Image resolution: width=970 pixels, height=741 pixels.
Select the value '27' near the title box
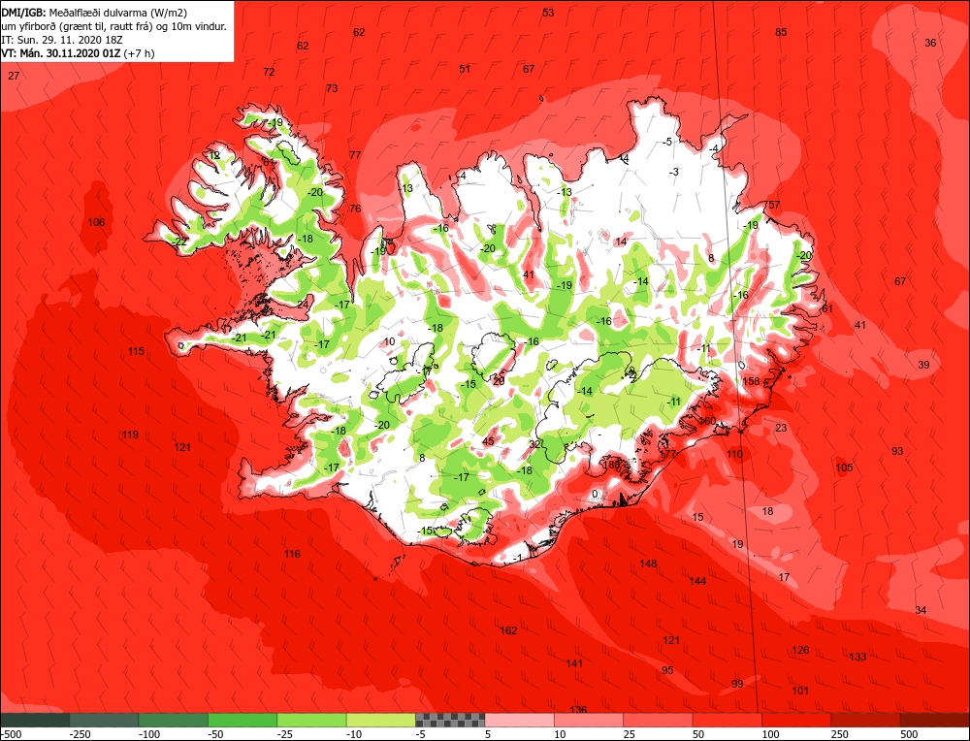tap(14, 76)
